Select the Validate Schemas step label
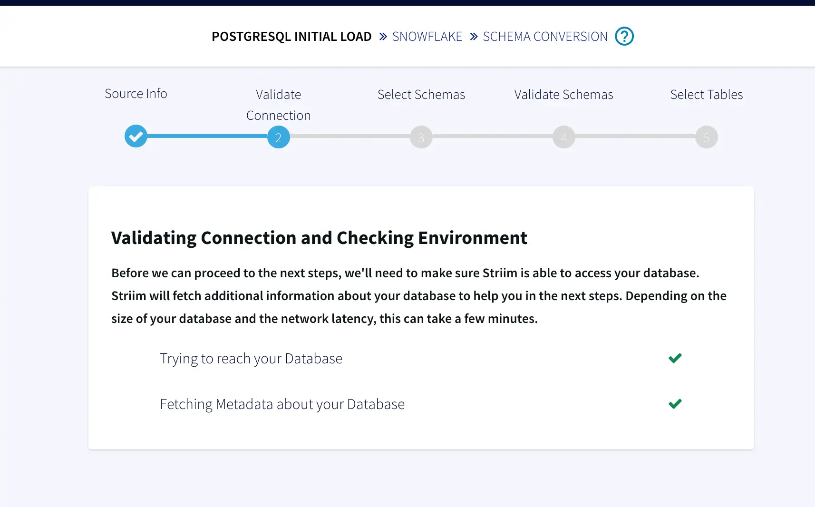The image size is (815, 507). click(563, 95)
